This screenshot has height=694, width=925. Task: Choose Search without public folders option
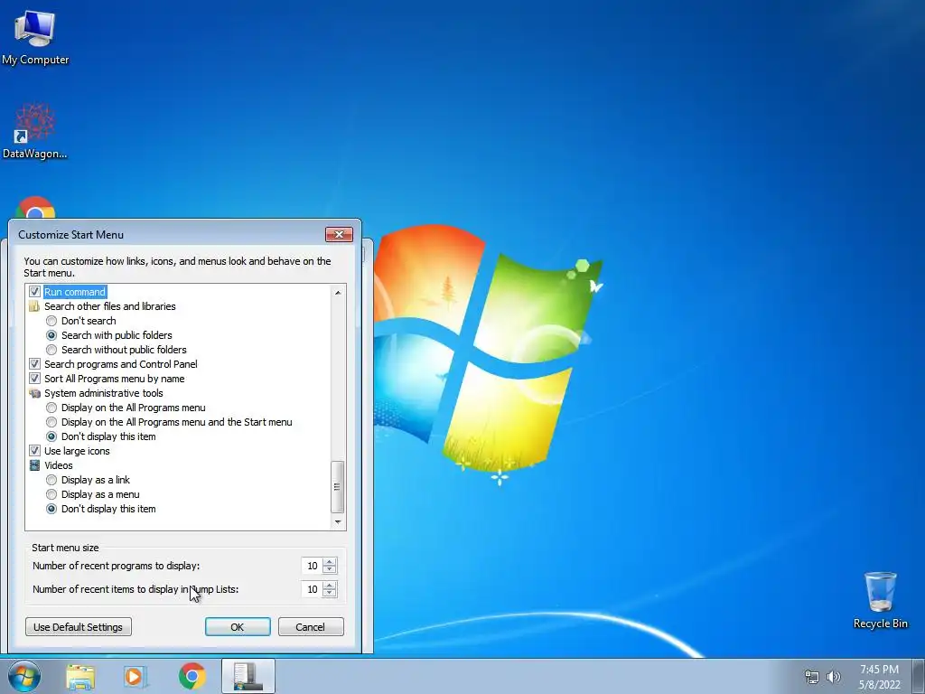click(x=51, y=350)
